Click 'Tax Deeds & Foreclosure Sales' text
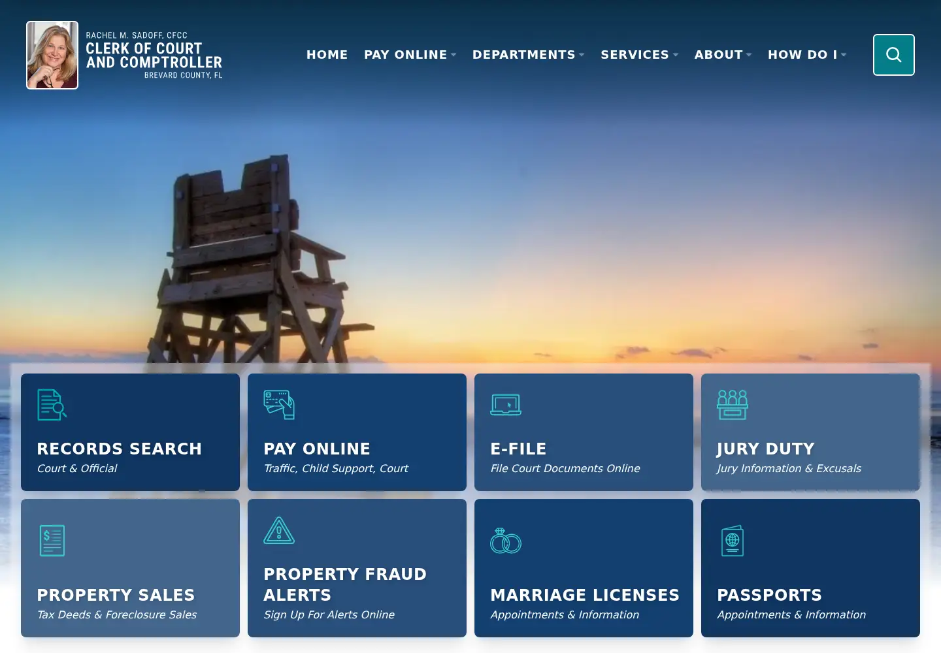941x653 pixels. click(x=116, y=614)
